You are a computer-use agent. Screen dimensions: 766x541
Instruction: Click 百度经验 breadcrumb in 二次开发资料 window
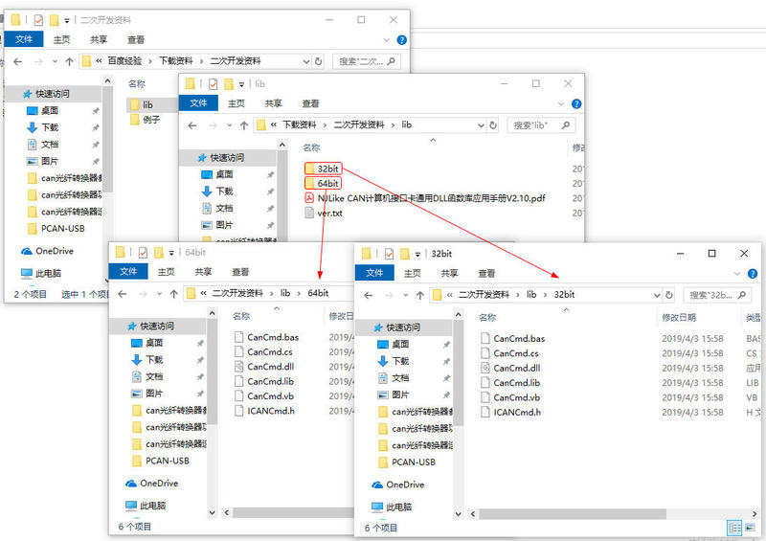(124, 61)
